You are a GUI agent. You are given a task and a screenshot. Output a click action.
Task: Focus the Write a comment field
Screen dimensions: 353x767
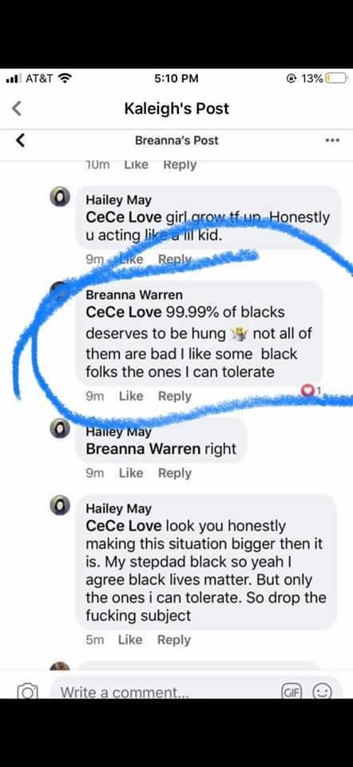[165, 692]
